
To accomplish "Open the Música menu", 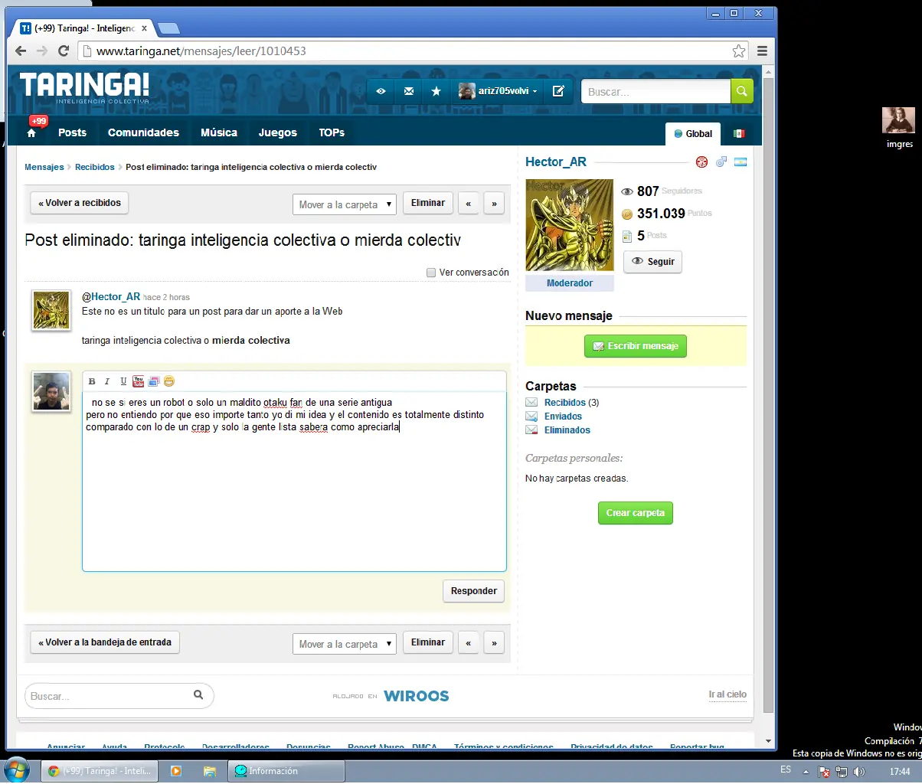I will click(219, 132).
